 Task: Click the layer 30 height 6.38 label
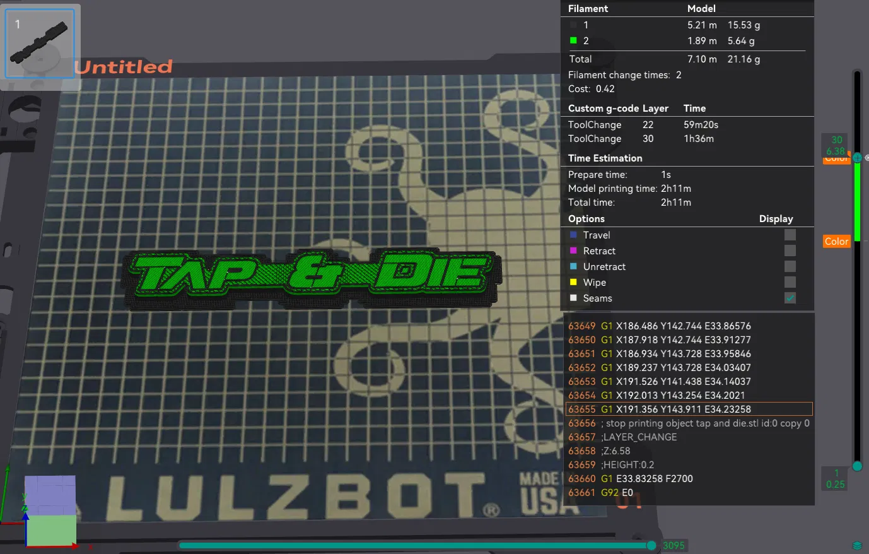pyautogui.click(x=836, y=145)
